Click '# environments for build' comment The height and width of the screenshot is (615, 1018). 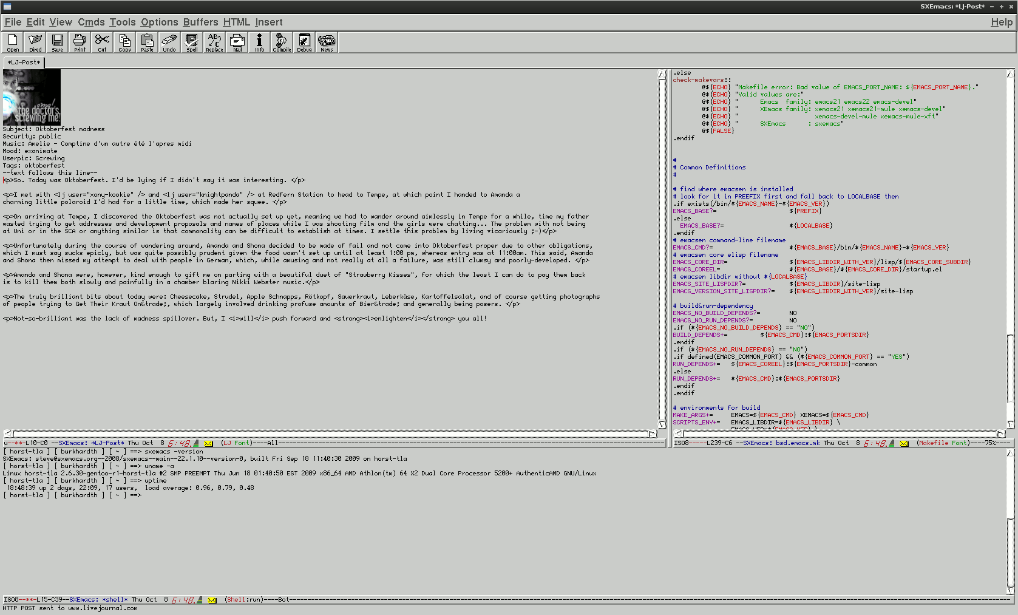tap(716, 407)
